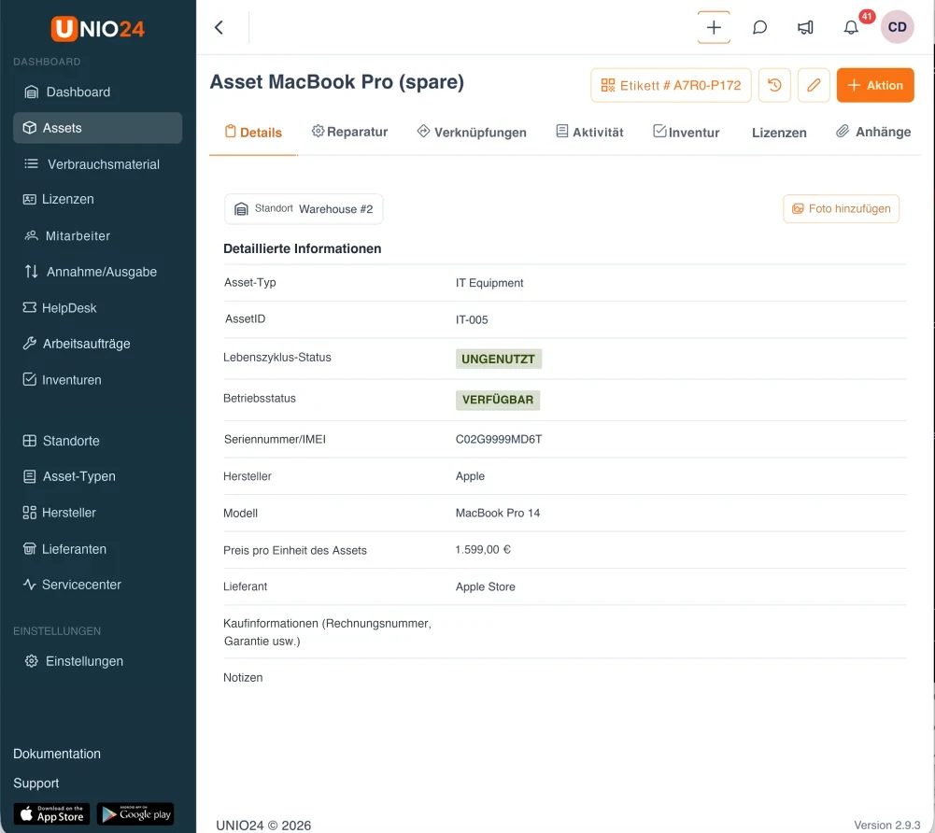The height and width of the screenshot is (833, 935).
Task: Open the notifications bell
Action: tap(851, 27)
